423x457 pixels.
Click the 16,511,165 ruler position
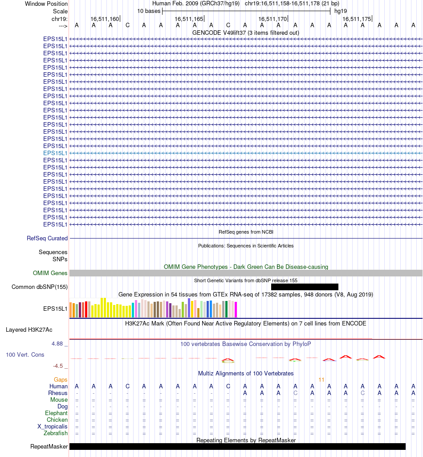[189, 19]
